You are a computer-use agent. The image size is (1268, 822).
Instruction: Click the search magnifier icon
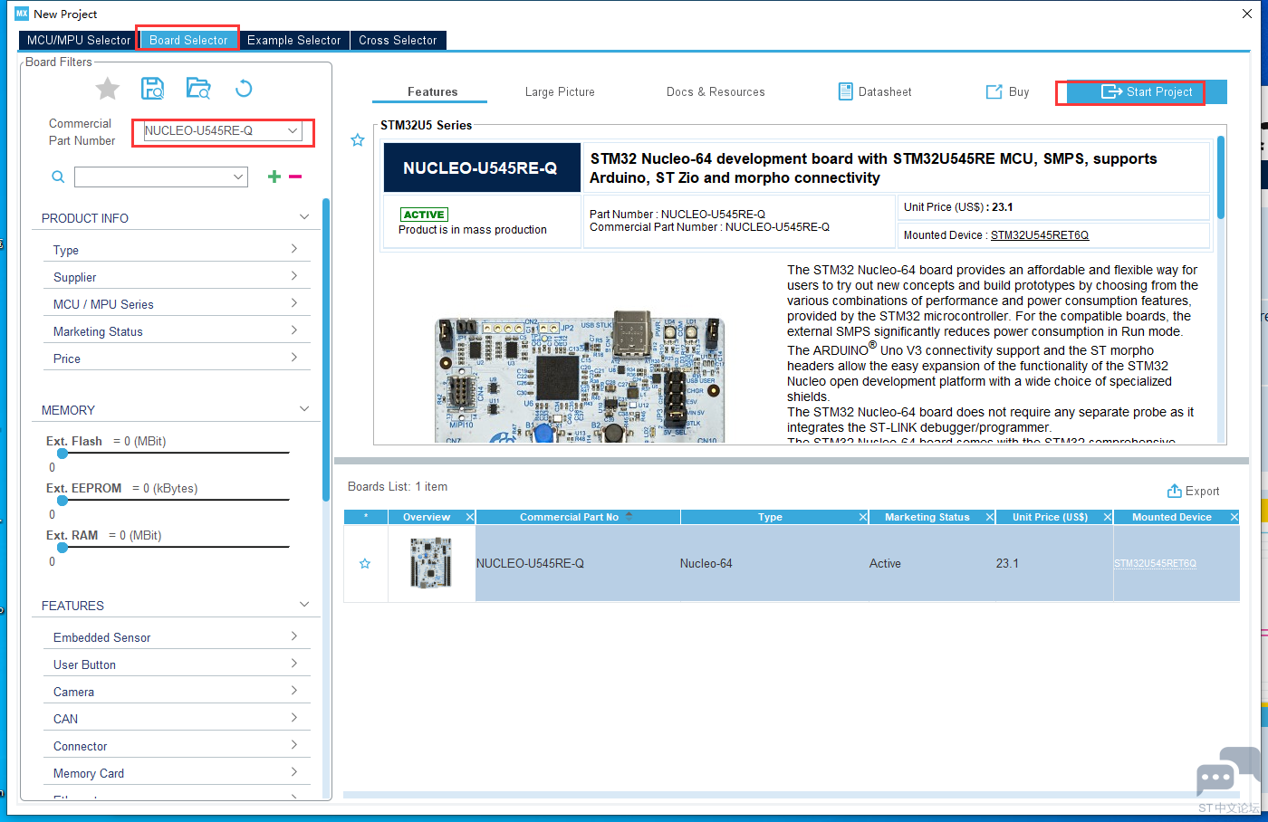point(58,177)
